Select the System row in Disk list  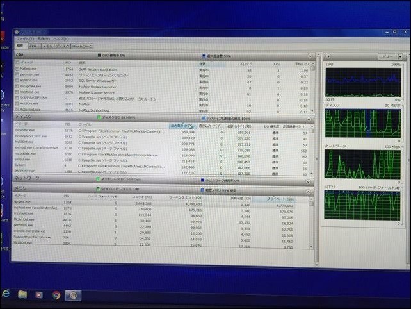[161, 166]
